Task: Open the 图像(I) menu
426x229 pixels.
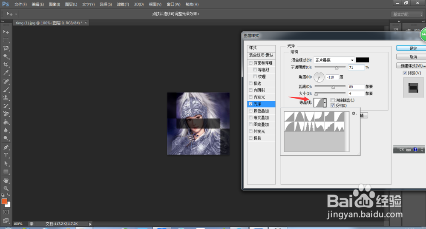Action: coord(55,4)
